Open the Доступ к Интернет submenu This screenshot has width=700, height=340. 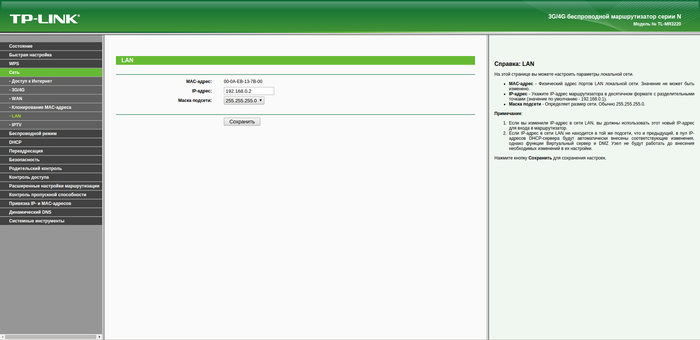51,81
